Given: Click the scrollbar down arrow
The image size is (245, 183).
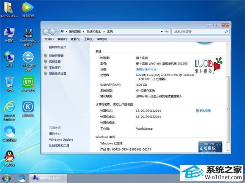Looking at the screenshot, I should (x=228, y=150).
